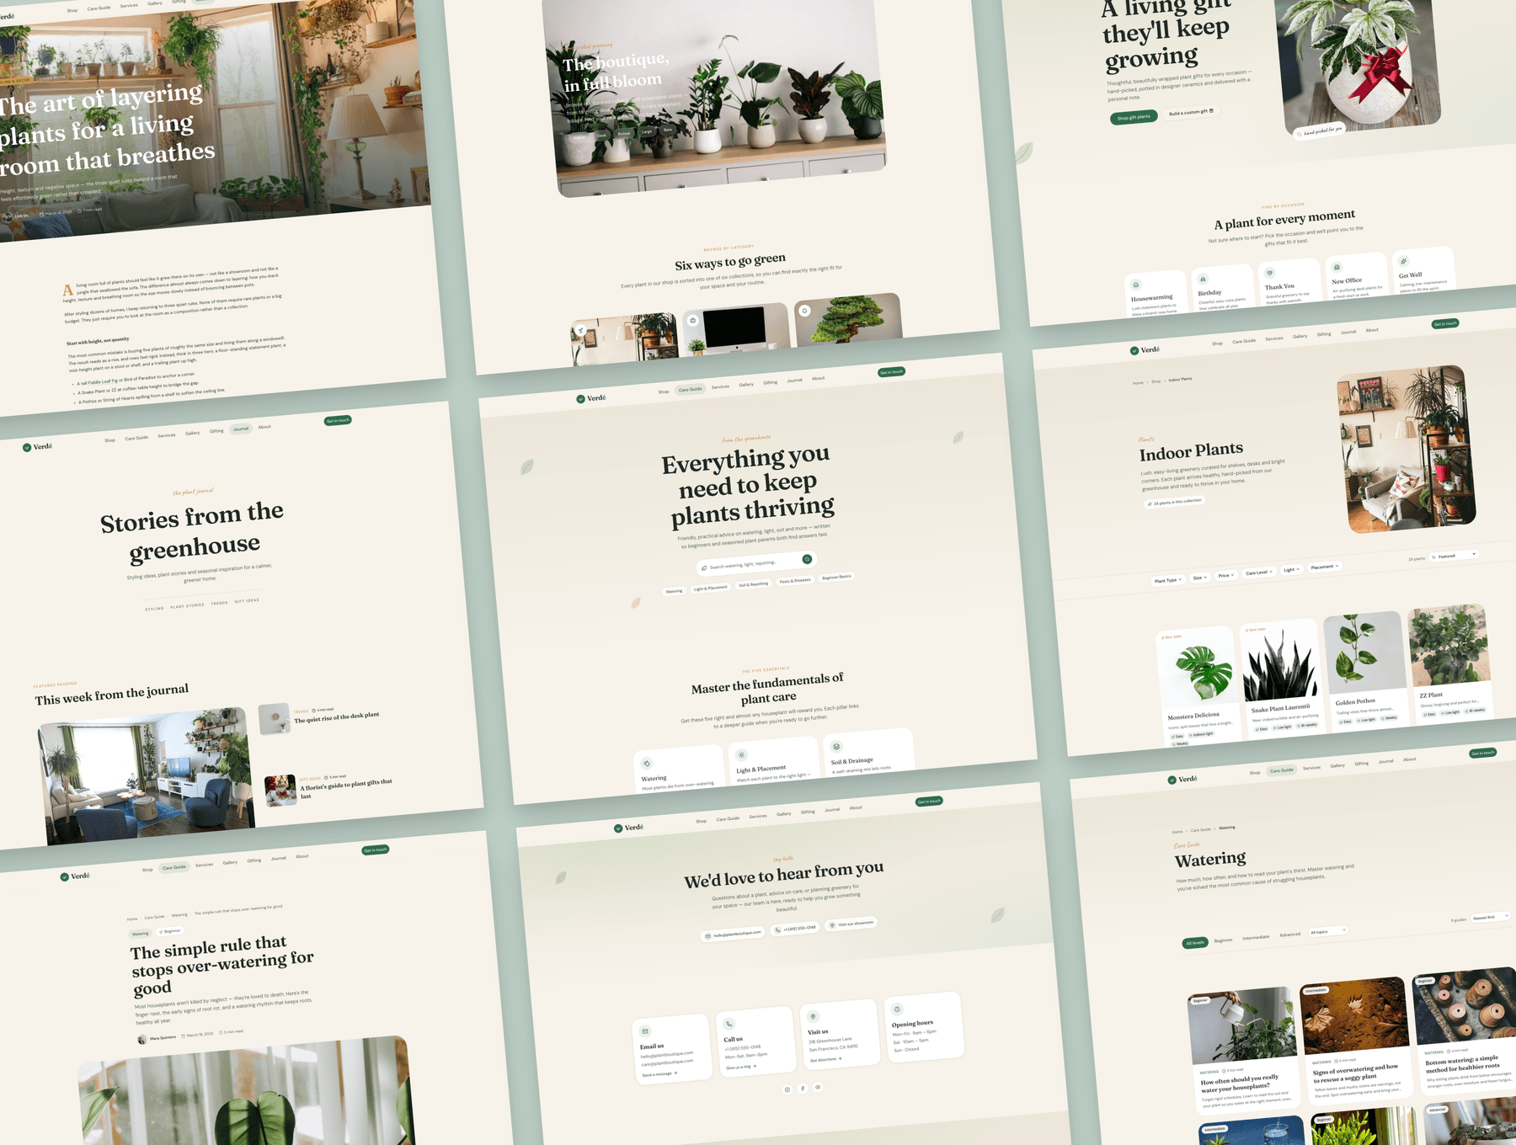Click the green search button in Care Guide hero
Viewport: 1516px width, 1145px height.
[x=807, y=559]
